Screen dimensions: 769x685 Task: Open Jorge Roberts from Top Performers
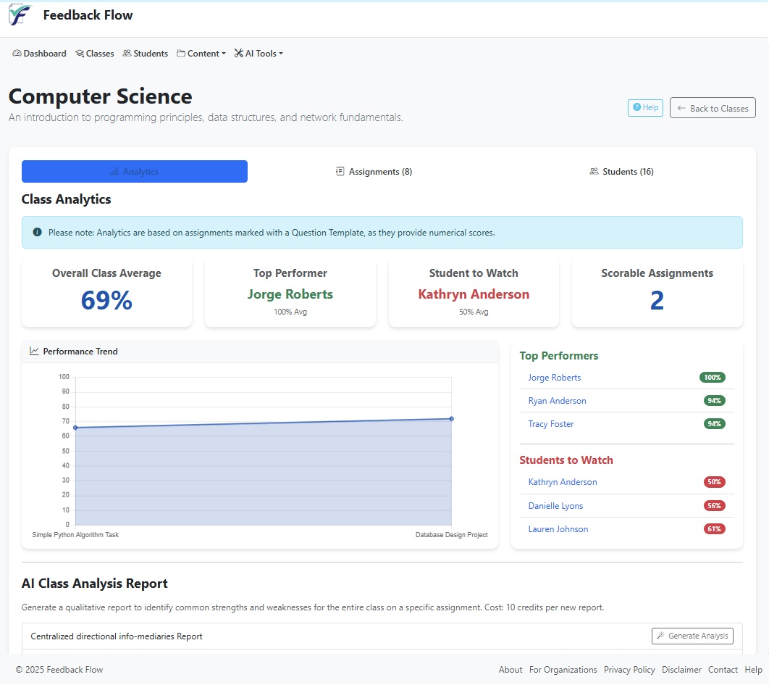555,377
